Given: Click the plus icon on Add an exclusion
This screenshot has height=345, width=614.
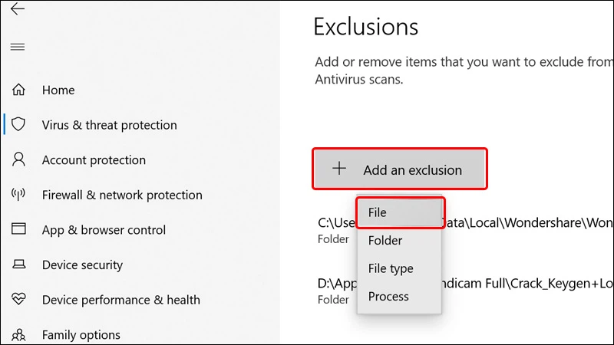Looking at the screenshot, I should click(x=338, y=169).
